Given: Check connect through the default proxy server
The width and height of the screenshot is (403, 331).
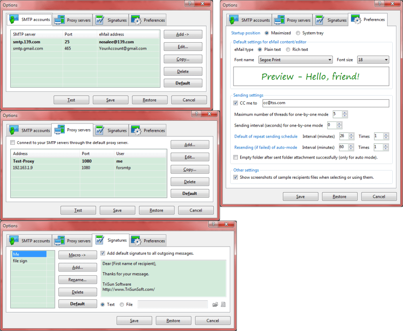Looking at the screenshot, I should coord(12,142).
